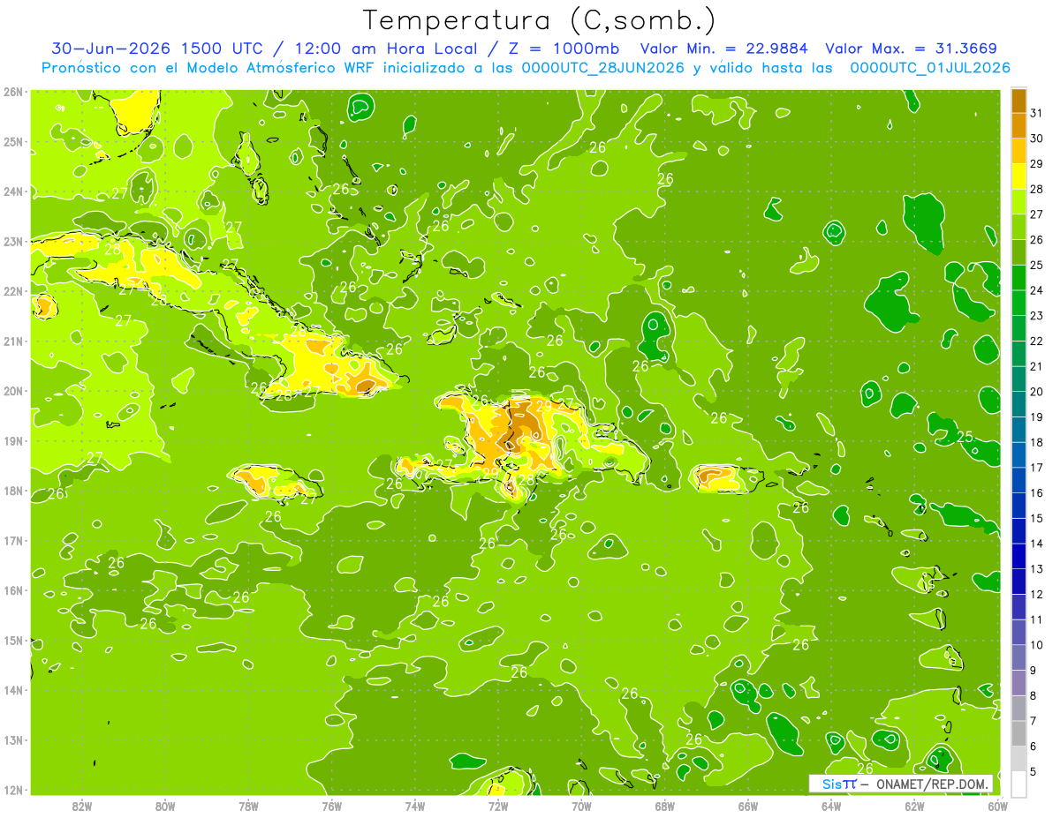Click the colorbar value label 14

[1036, 544]
